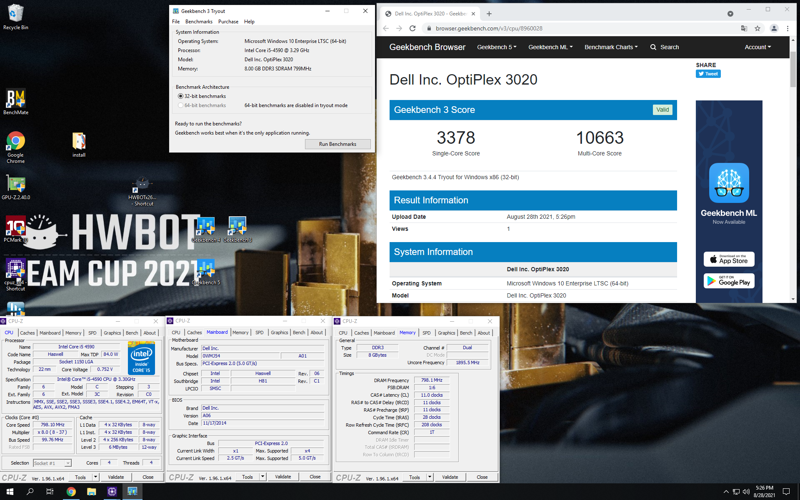Click the network tray icon
This screenshot has width=800, height=500.
736,492
